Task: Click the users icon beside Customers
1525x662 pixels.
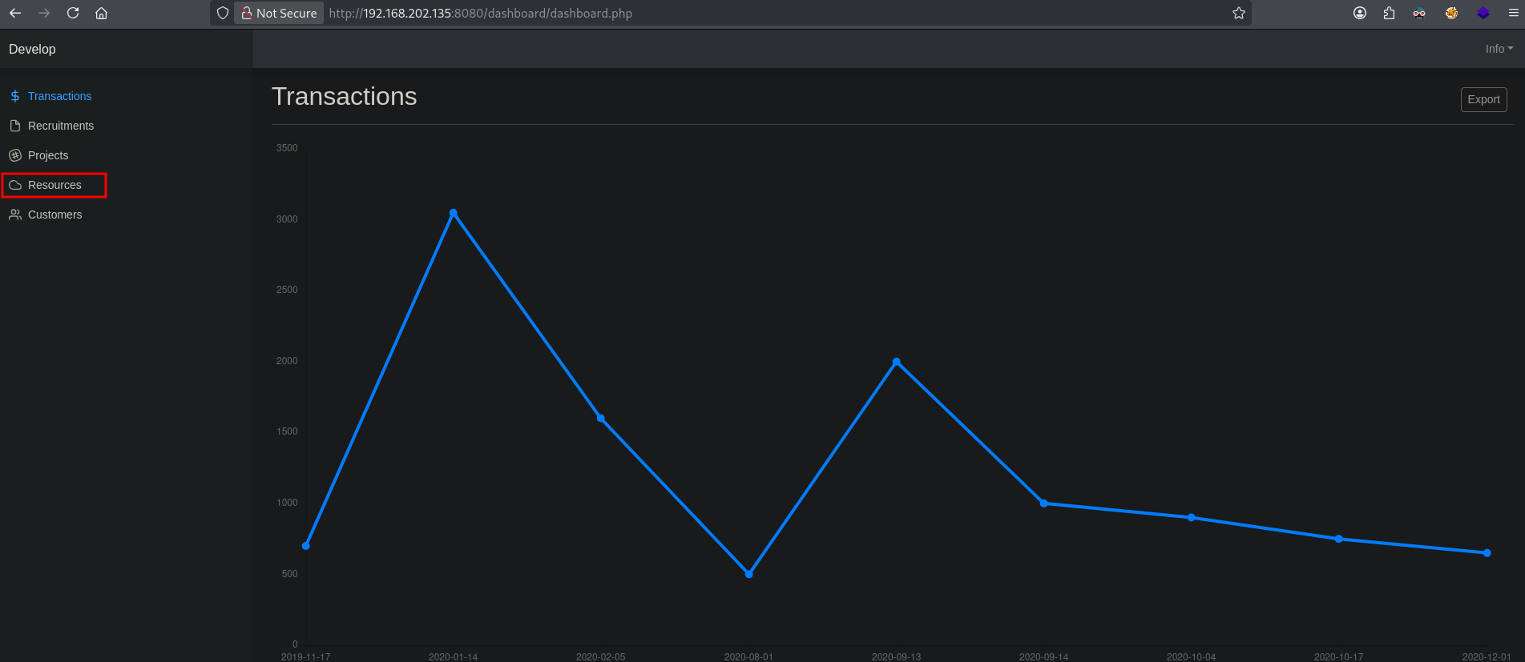Action: click(x=15, y=215)
